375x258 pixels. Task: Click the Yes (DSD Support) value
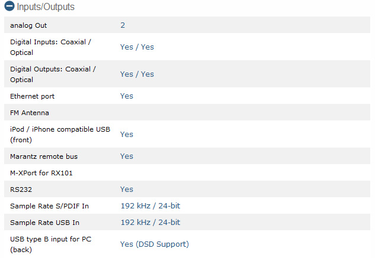154,244
